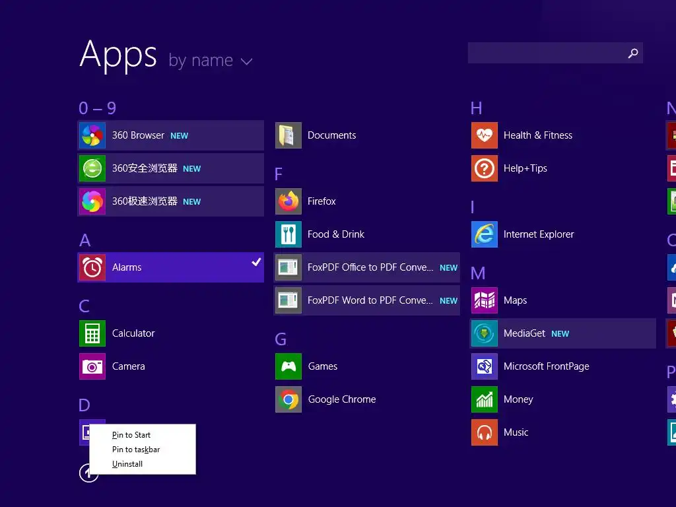Click the 'G' group header letter
This screenshot has width=676, height=507.
(x=281, y=339)
